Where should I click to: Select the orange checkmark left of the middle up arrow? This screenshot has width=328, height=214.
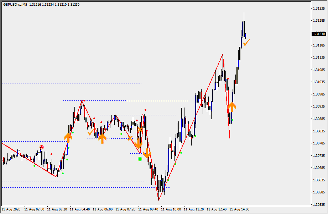tap(91, 132)
